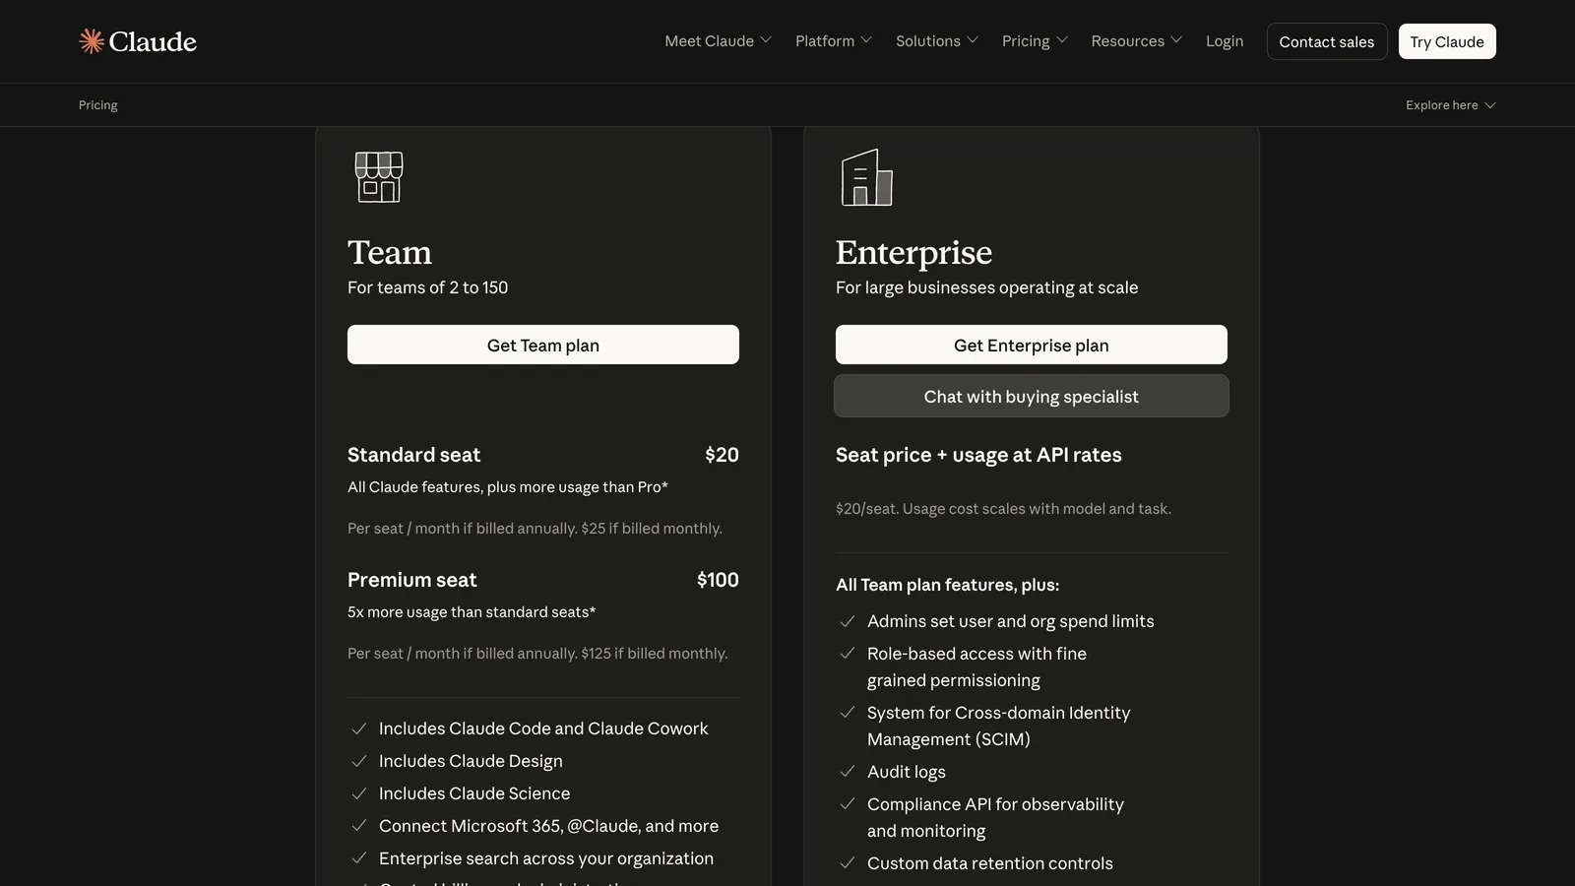Click the Pricing breadcrumb label
Screen dimensions: 1575x886
[98, 105]
